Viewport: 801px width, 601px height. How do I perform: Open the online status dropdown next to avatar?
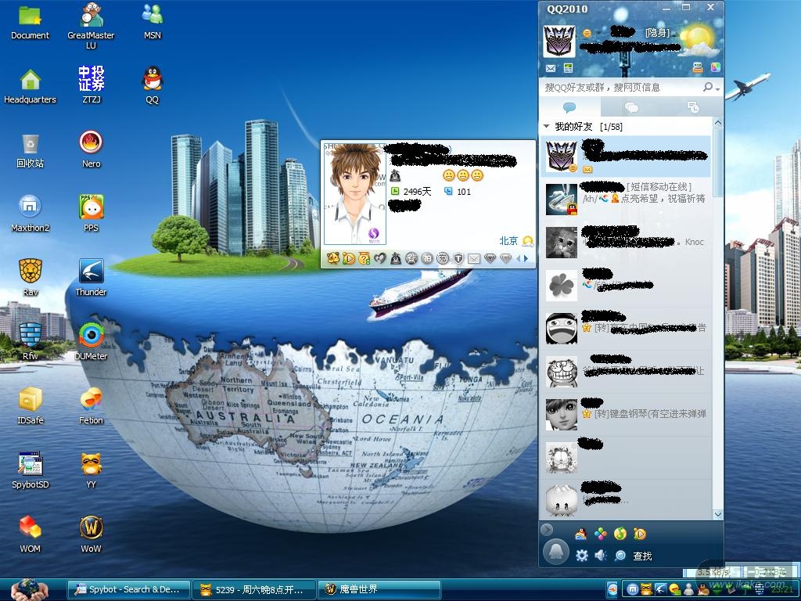point(590,33)
